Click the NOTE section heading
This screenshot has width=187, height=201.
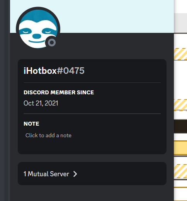31,124
